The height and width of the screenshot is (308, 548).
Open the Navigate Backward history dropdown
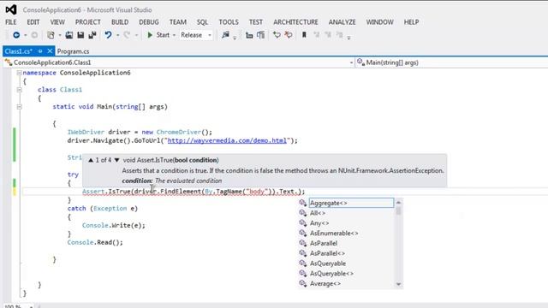[25, 35]
